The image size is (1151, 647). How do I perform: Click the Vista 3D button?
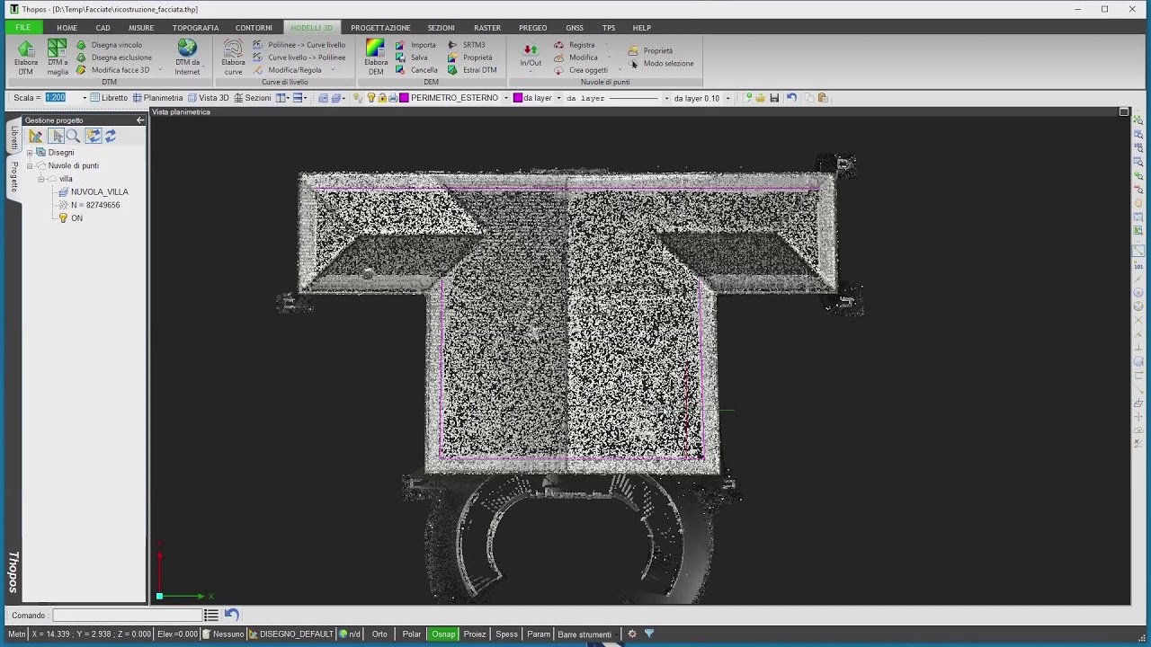(x=208, y=98)
